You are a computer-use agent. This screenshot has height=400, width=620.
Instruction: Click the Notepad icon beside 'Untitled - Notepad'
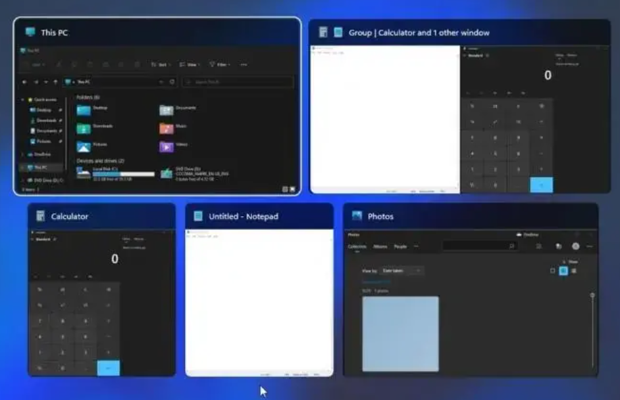click(x=198, y=216)
